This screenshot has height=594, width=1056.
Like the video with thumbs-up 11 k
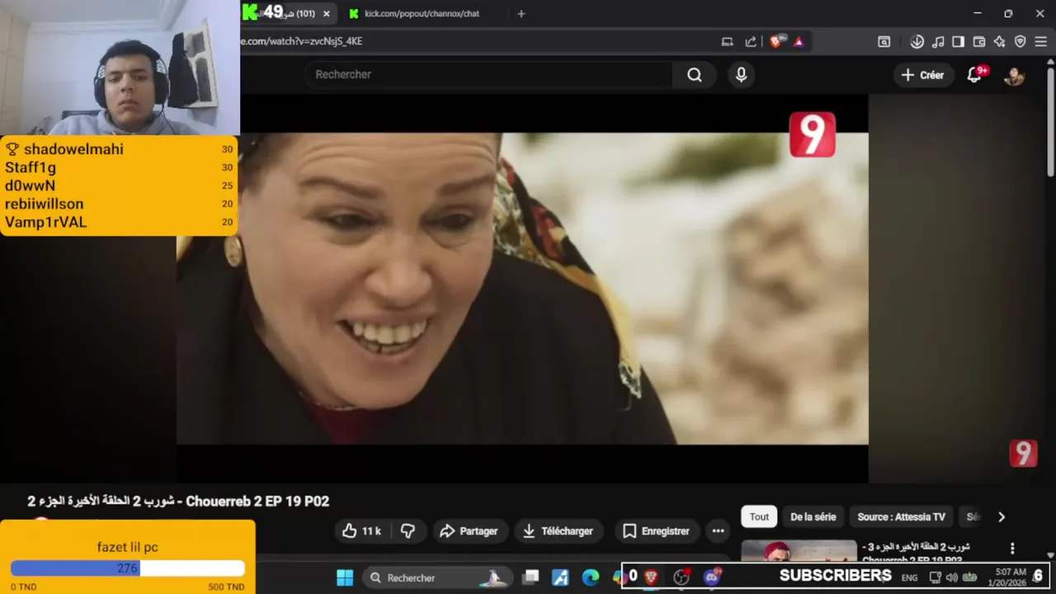point(361,531)
